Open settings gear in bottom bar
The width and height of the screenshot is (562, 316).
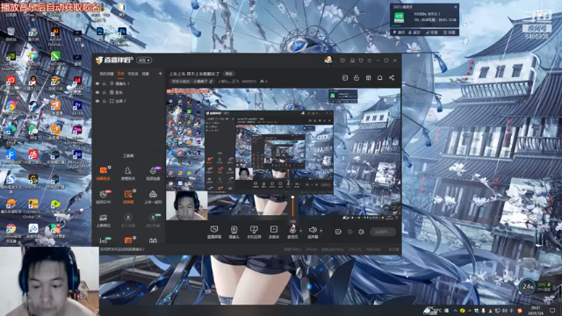pos(361,232)
